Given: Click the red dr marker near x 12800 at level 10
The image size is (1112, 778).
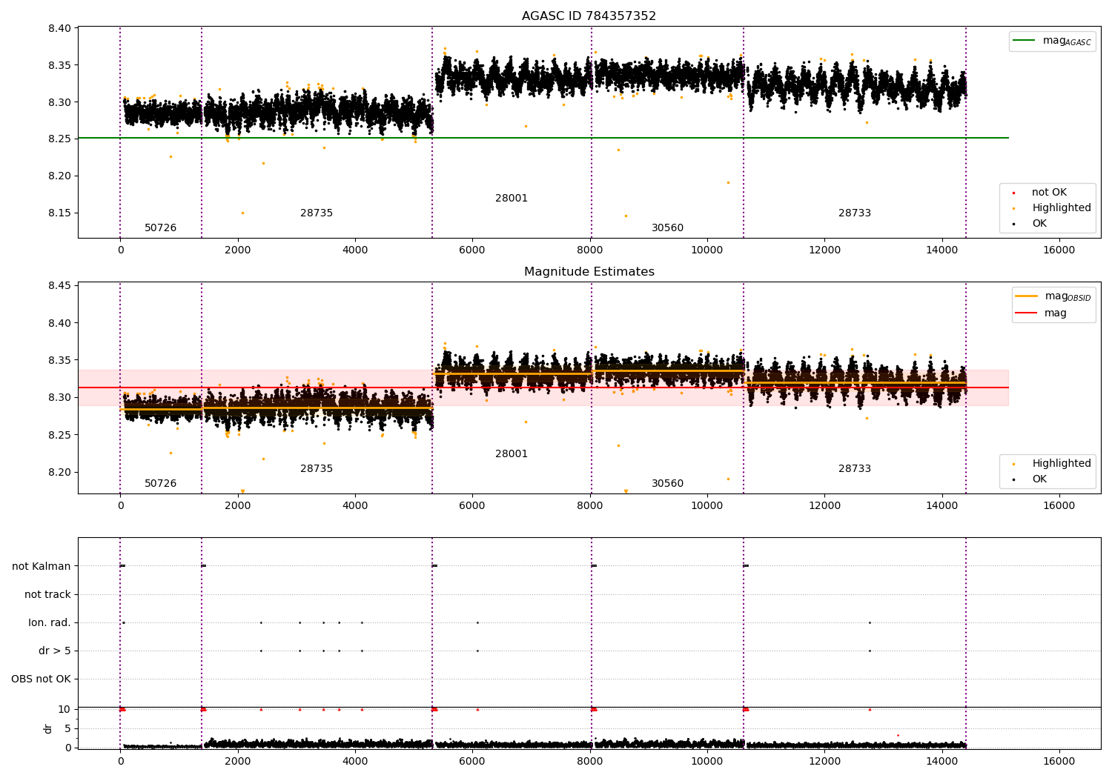Looking at the screenshot, I should (x=870, y=709).
